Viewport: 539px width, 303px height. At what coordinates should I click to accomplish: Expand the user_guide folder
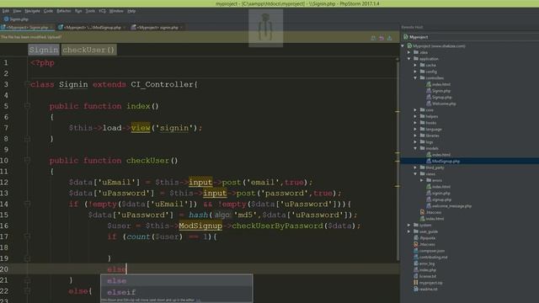coord(409,231)
